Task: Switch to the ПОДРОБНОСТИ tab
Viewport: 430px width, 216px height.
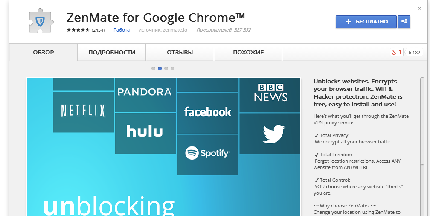Action: pos(112,52)
